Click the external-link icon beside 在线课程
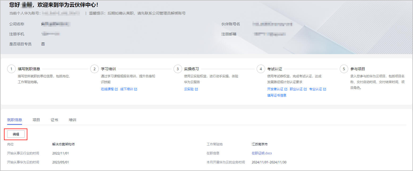This screenshot has height=171, width=413. click(x=116, y=89)
